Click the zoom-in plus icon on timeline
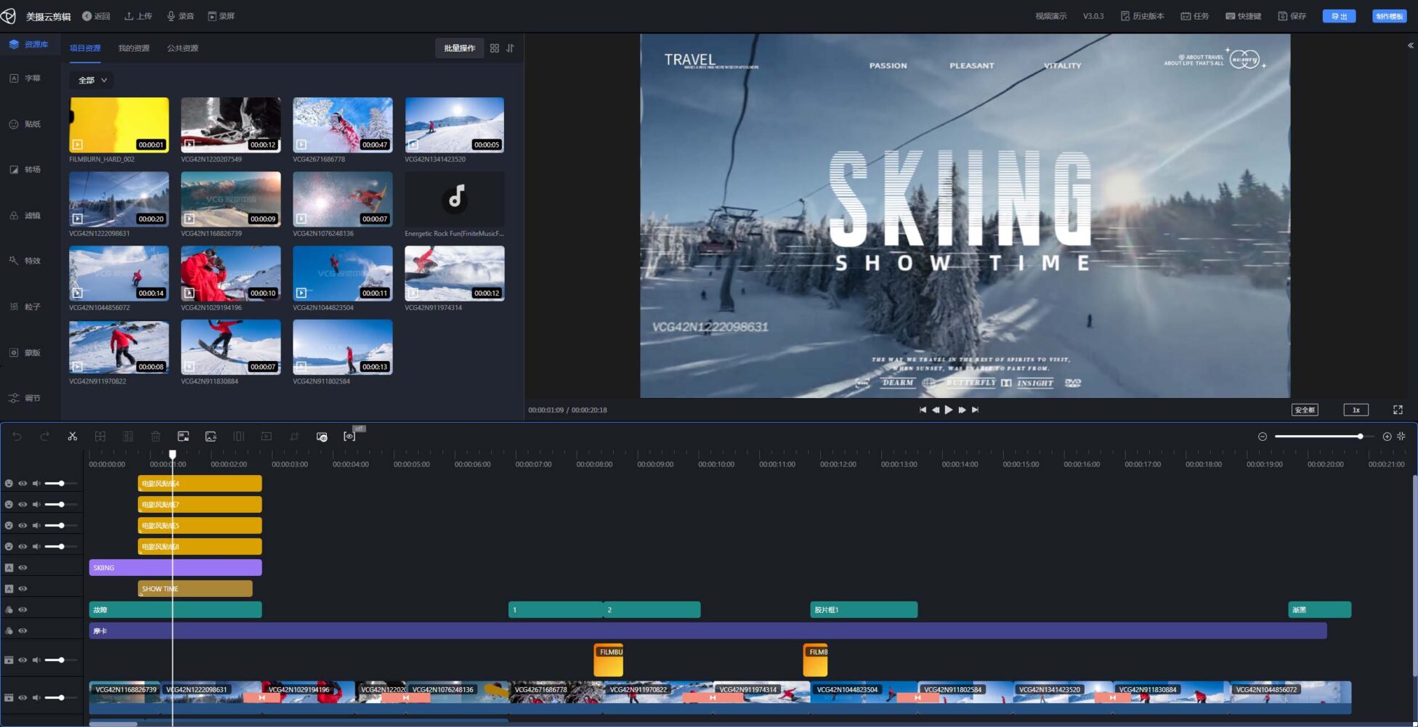 point(1387,436)
